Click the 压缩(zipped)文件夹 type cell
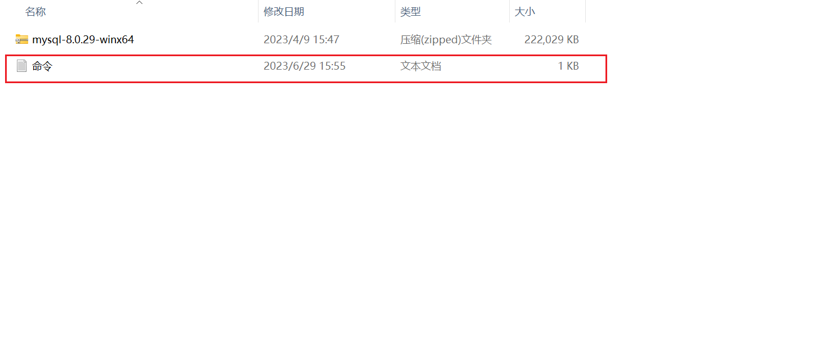The height and width of the screenshot is (359, 815). point(446,40)
